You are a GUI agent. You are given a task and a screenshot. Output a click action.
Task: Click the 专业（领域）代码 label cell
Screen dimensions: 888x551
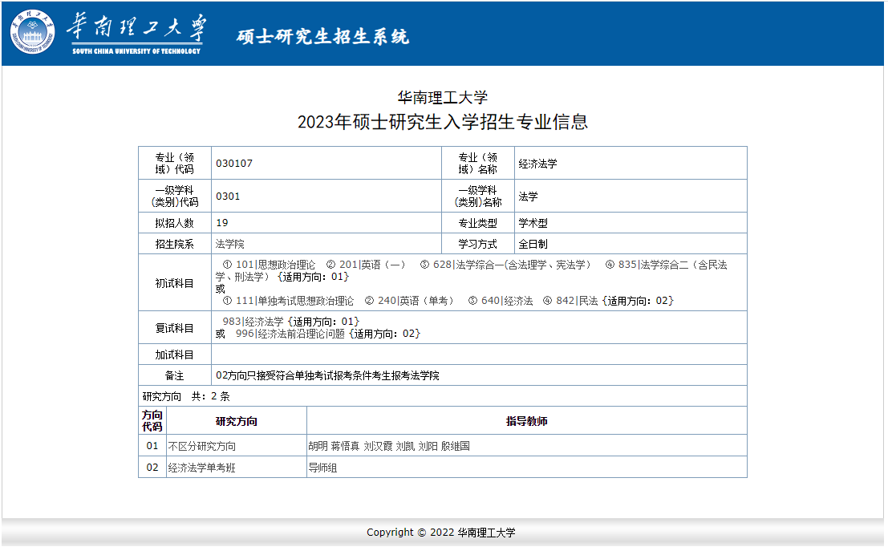pyautogui.click(x=175, y=164)
